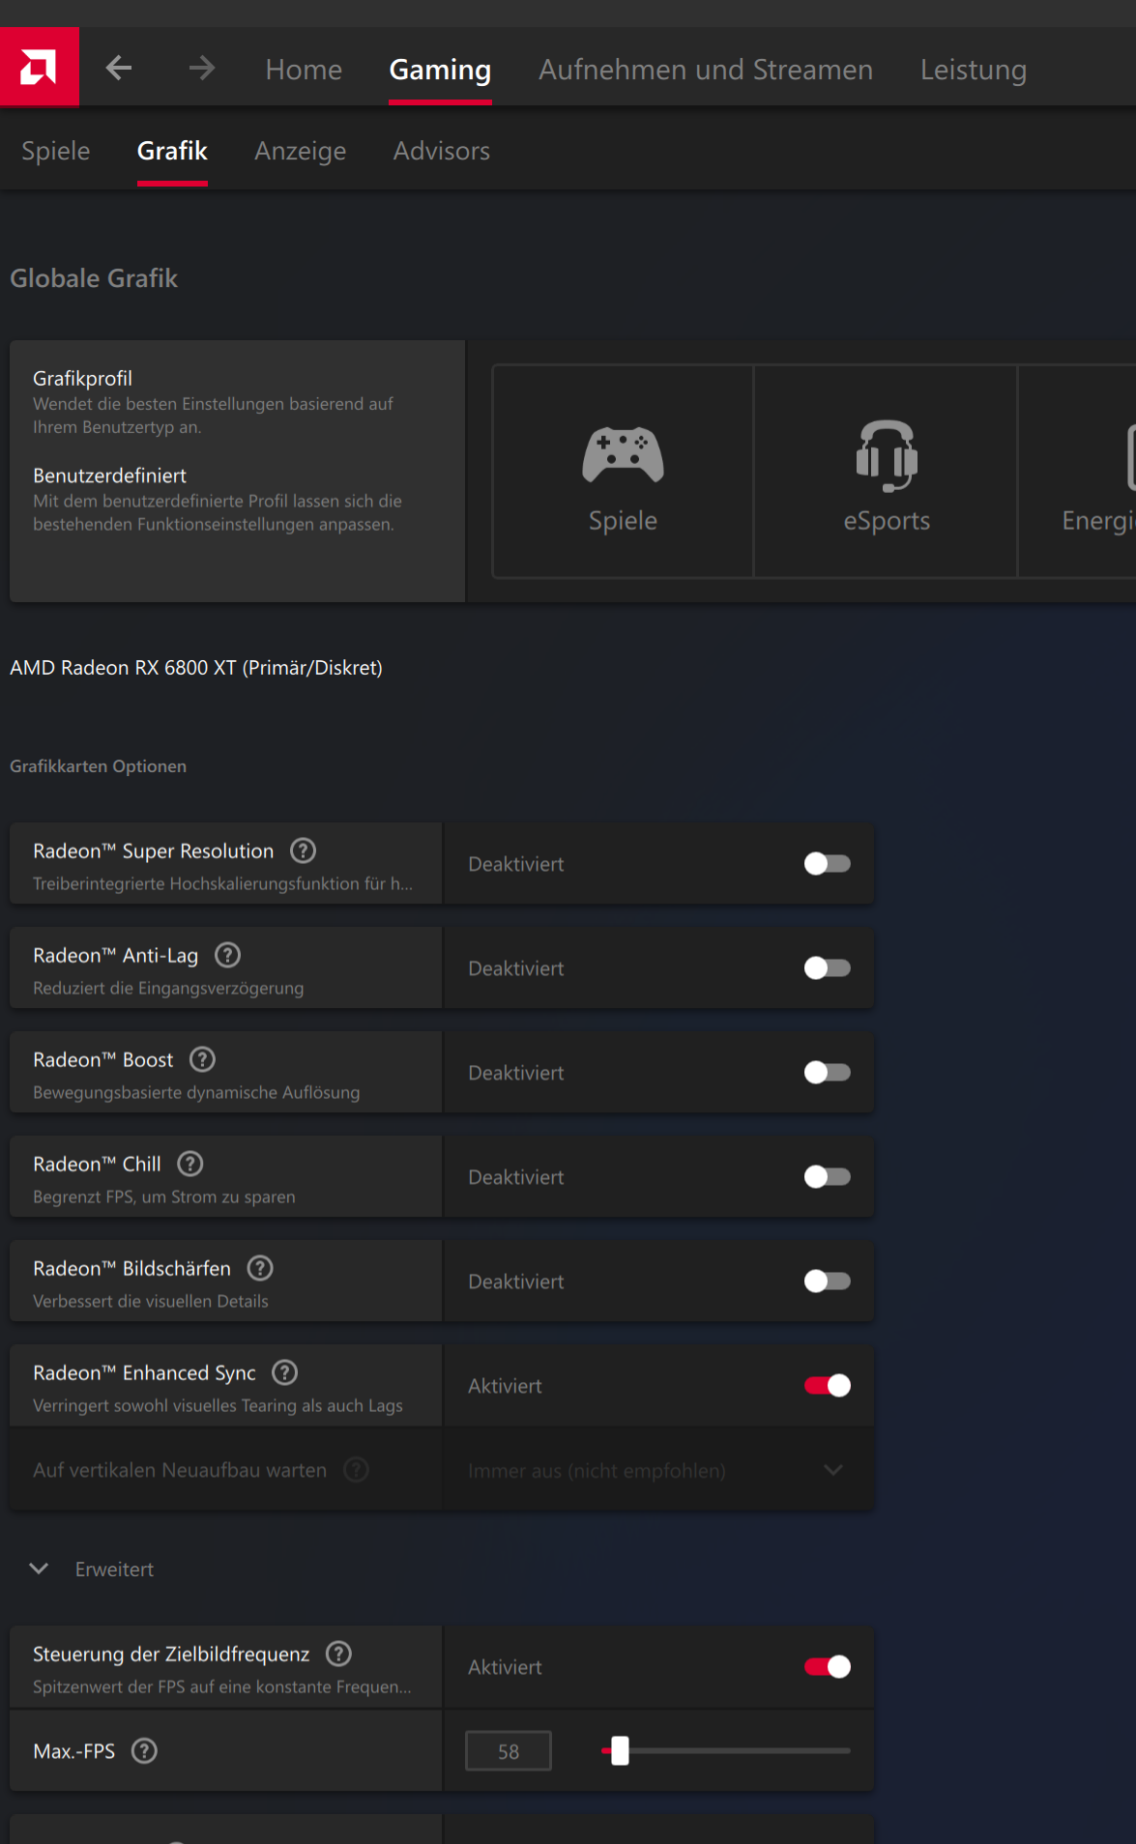Open the Home tab
This screenshot has height=1844, width=1136.
[x=304, y=70]
